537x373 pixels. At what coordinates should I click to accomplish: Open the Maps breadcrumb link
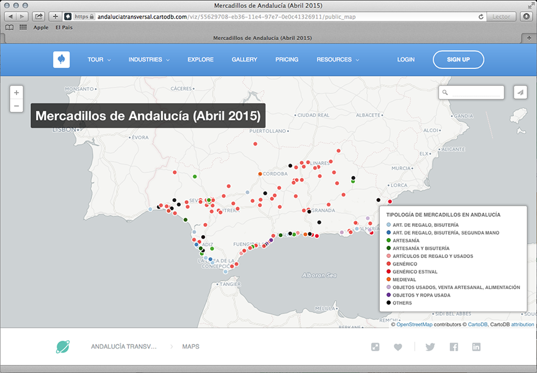[x=191, y=346]
